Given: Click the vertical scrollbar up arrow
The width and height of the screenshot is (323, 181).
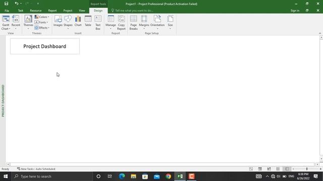Looking at the screenshot, I should [321, 38].
